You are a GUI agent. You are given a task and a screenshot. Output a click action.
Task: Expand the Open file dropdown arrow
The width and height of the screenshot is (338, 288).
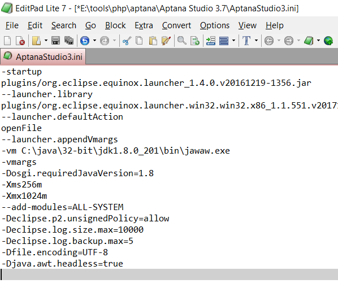[46, 40]
